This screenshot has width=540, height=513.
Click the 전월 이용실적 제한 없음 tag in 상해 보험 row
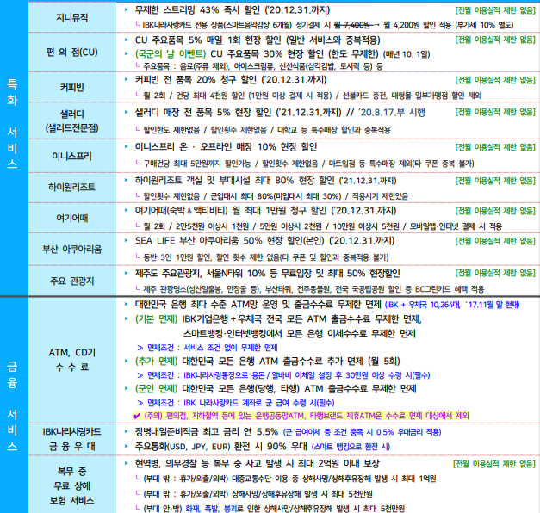click(494, 464)
